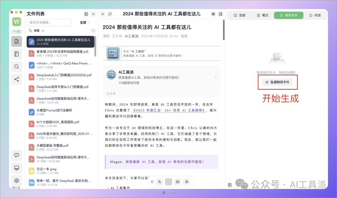Open the share icon in sidebar
Image resolution: width=337 pixels, height=198 pixels.
coord(17,79)
